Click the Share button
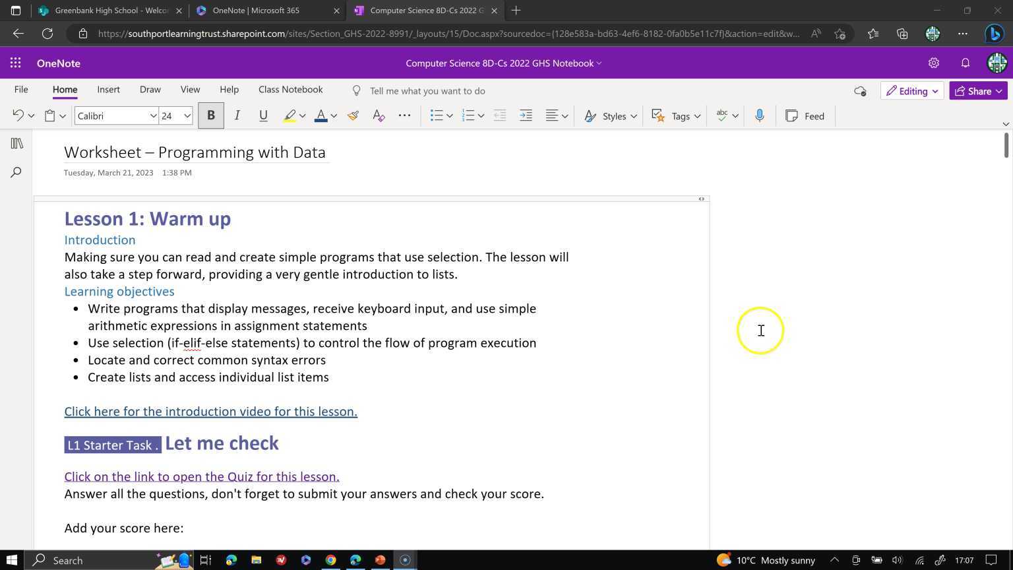 [978, 91]
